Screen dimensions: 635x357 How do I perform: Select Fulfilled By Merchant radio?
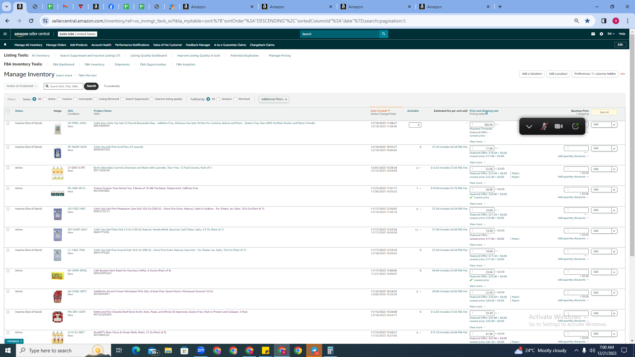[235, 99]
